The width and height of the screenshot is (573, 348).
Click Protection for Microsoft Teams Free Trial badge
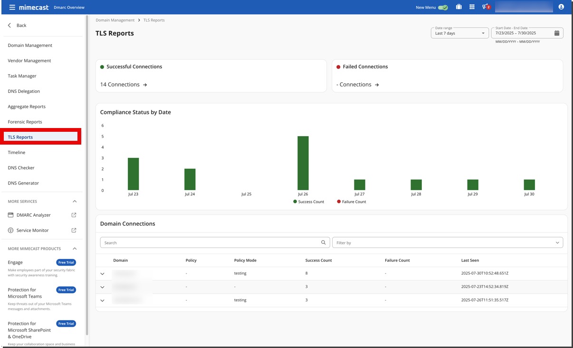pyautogui.click(x=66, y=290)
